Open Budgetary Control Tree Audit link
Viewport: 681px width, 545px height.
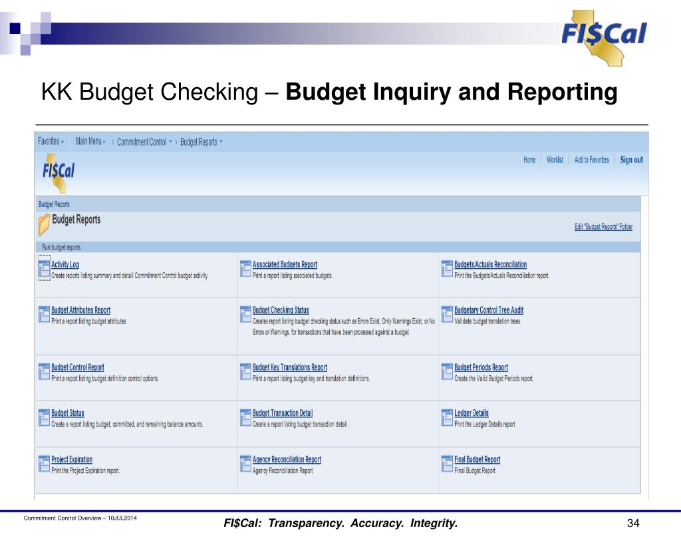click(x=489, y=310)
